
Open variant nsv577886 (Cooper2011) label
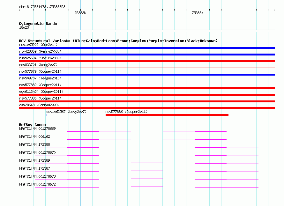126,112
